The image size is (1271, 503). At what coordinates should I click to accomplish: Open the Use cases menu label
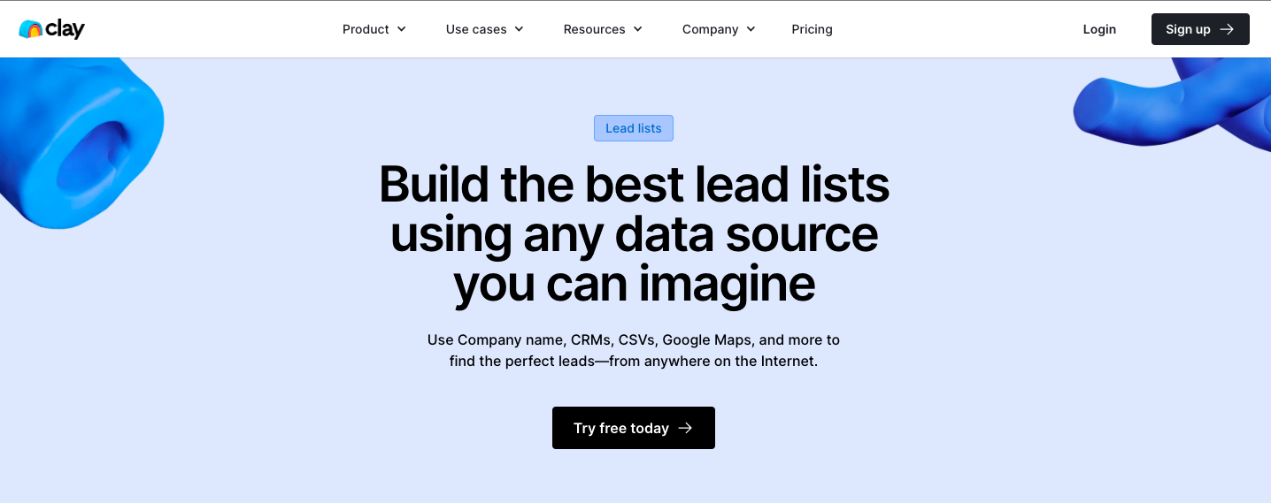[476, 29]
